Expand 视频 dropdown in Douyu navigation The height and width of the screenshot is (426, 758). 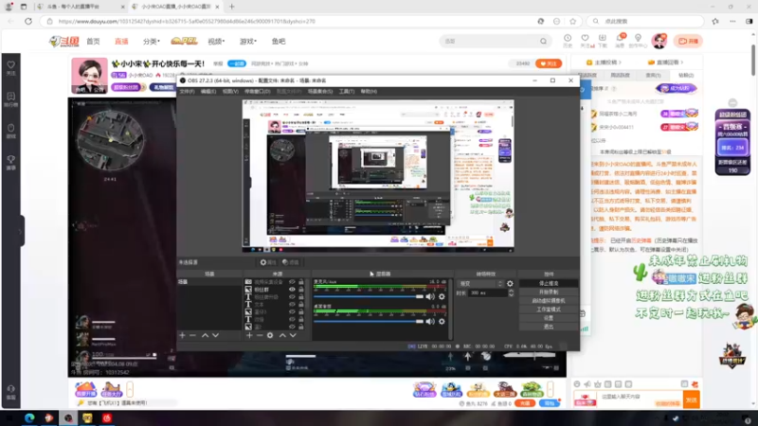(x=216, y=42)
